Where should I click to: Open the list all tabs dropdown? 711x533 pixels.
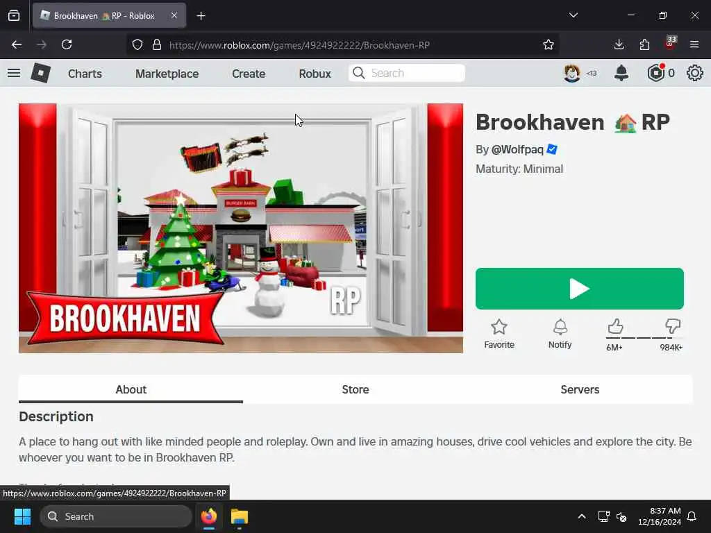[x=573, y=15]
